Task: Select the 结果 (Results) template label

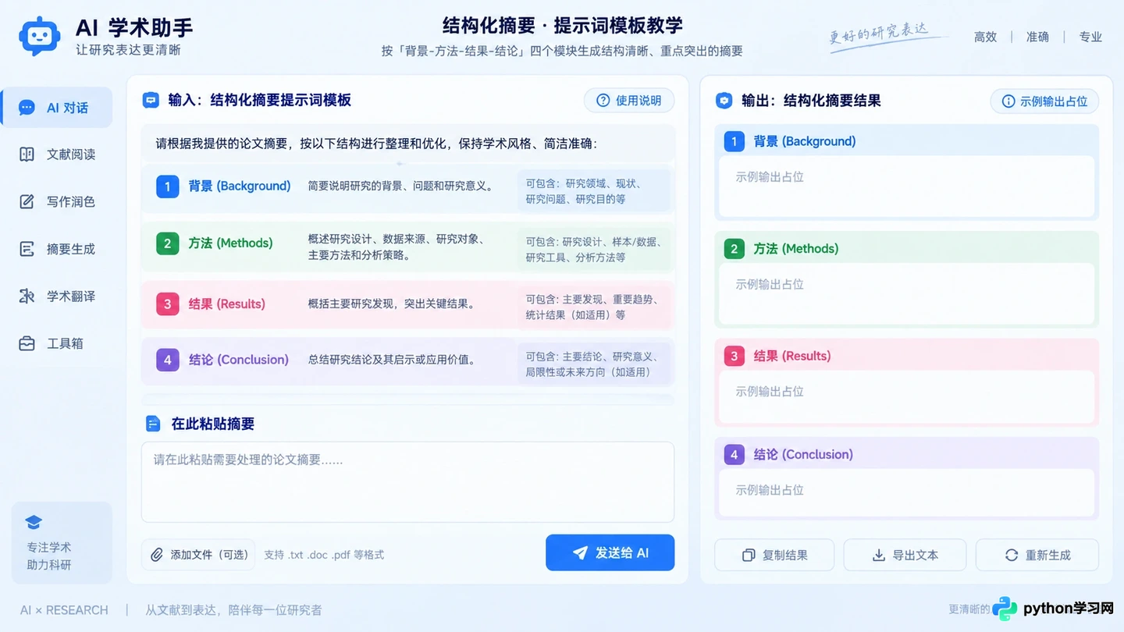Action: pos(226,304)
